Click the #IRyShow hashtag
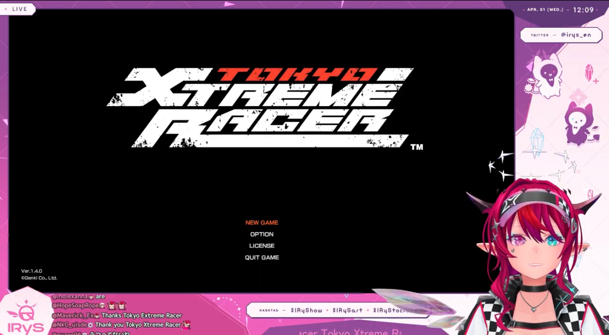The height and width of the screenshot is (335, 609). click(x=307, y=311)
